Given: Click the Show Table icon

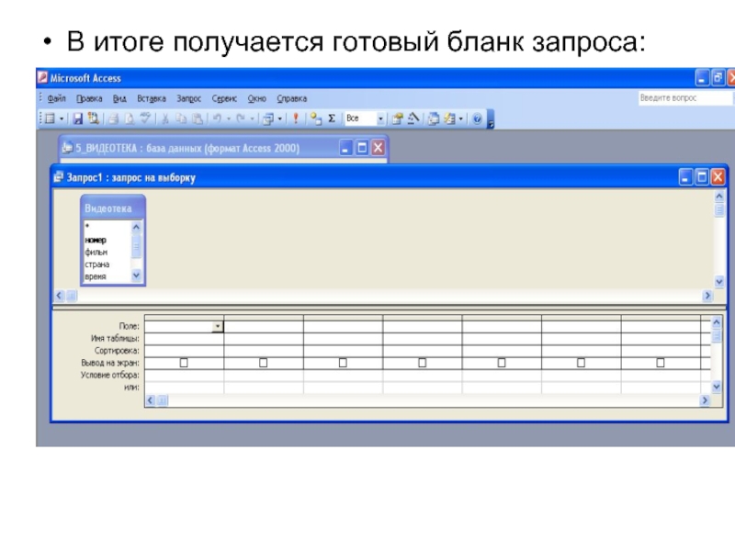Looking at the screenshot, I should (x=314, y=118).
